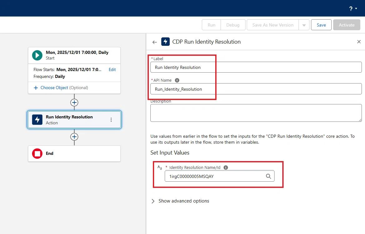Viewport: 365px width, 234px height.
Task: Add element between Start and Run Identity Resolution
Action: pyautogui.click(x=74, y=102)
